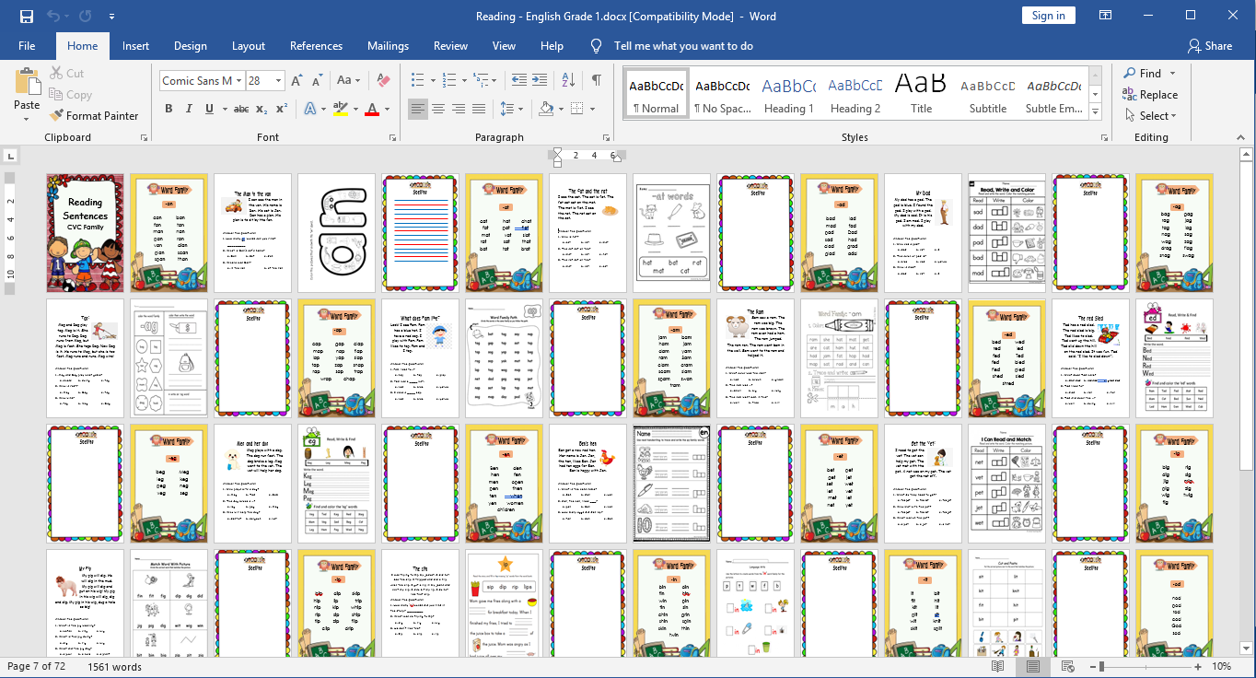Click the Tell me what you want to do box
This screenshot has width=1256, height=678.
tap(683, 46)
